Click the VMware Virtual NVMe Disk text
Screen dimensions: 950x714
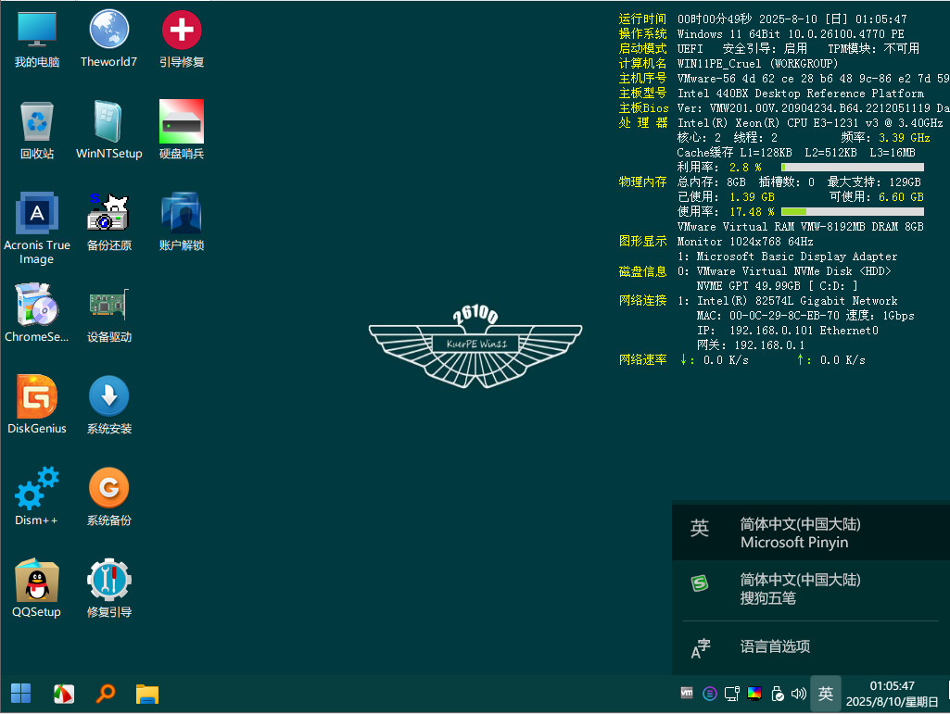point(774,271)
